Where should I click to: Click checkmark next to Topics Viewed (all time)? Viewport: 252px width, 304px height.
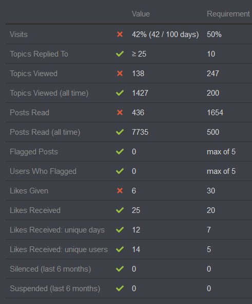pyautogui.click(x=120, y=93)
